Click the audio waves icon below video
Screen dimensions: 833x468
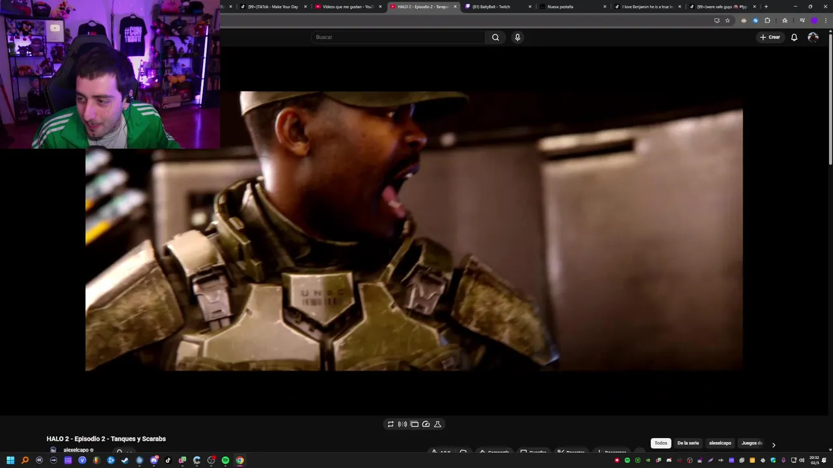(x=402, y=424)
